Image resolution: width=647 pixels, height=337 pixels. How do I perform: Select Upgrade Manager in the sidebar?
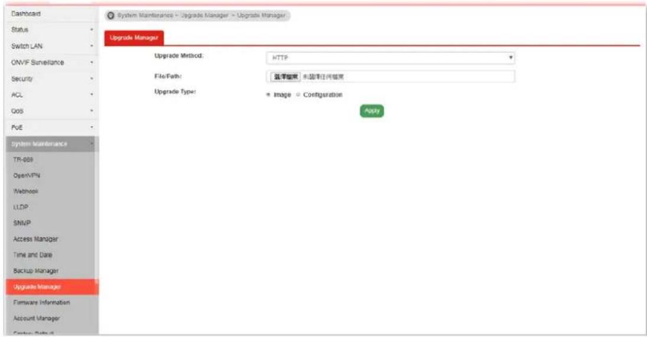click(x=51, y=287)
